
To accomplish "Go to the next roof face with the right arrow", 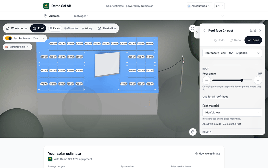I will click(260, 31).
